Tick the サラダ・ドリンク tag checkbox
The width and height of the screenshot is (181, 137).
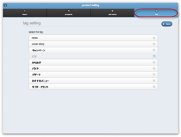coord(154,87)
